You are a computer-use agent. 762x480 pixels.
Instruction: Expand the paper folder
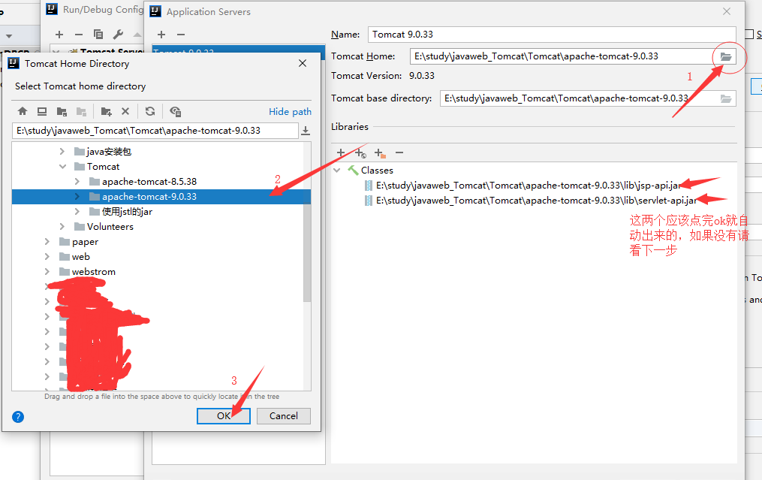click(47, 242)
